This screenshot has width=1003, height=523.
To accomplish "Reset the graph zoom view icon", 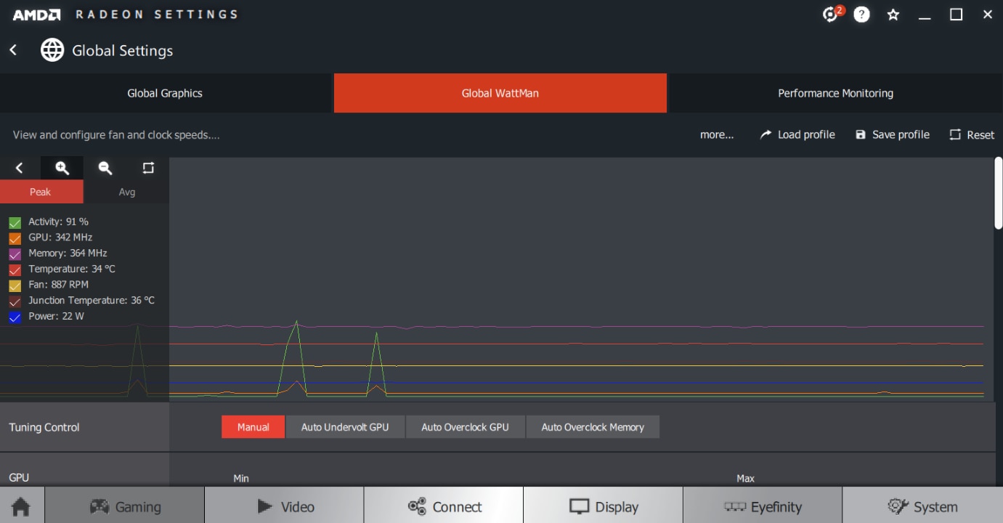I will [148, 168].
